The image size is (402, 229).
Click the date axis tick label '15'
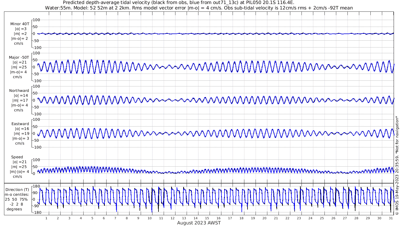207,218
